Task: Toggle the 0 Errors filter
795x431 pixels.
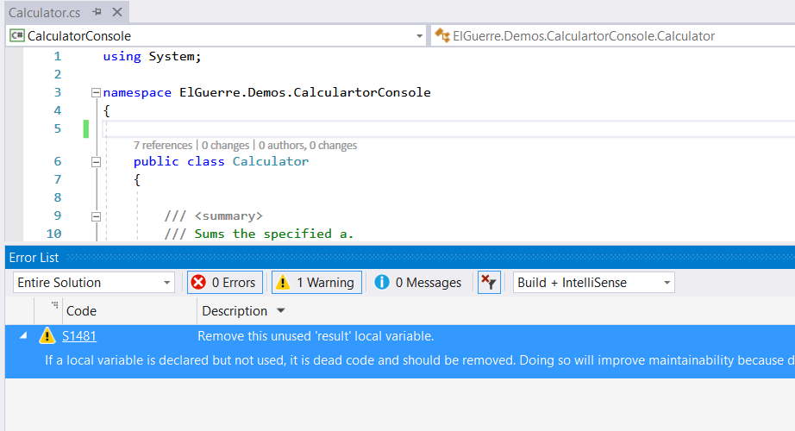Action: (x=224, y=283)
